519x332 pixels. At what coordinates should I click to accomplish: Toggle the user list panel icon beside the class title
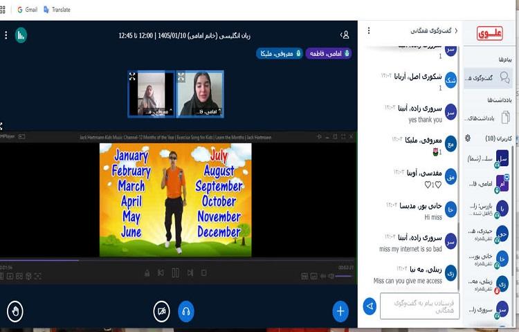point(345,35)
